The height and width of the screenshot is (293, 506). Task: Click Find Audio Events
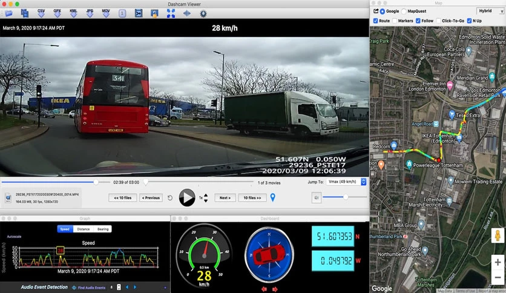(x=89, y=288)
